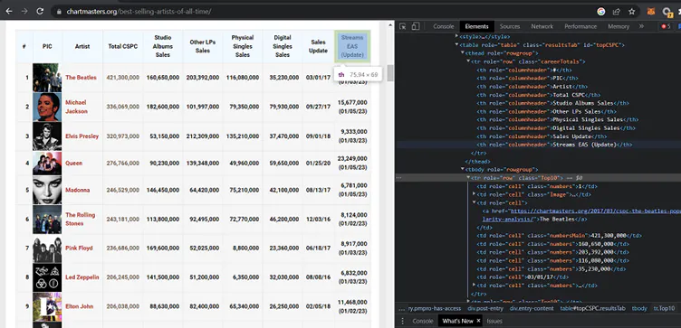Open the Queen artist link
681x328 pixels.
coord(74,163)
